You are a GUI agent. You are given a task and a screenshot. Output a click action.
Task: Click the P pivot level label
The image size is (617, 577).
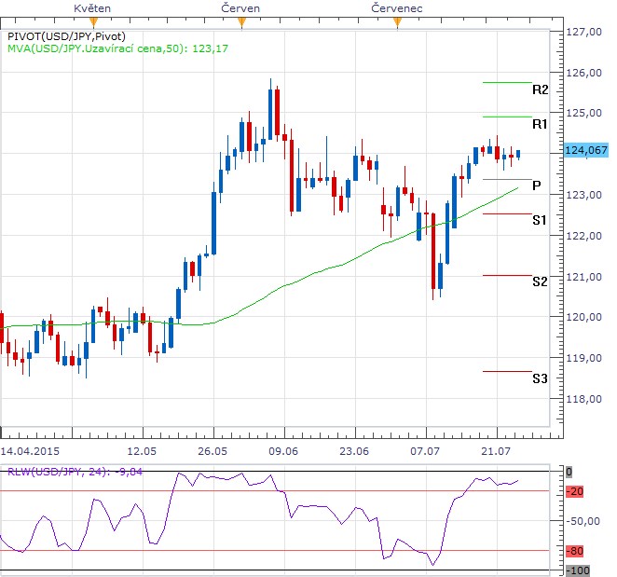coord(536,185)
